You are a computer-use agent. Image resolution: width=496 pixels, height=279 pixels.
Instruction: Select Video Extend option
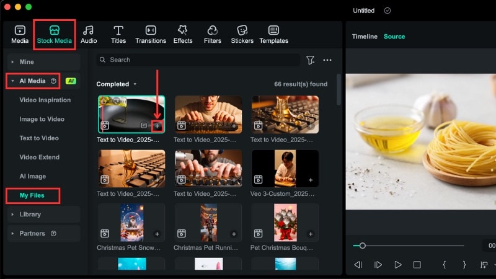pyautogui.click(x=39, y=157)
